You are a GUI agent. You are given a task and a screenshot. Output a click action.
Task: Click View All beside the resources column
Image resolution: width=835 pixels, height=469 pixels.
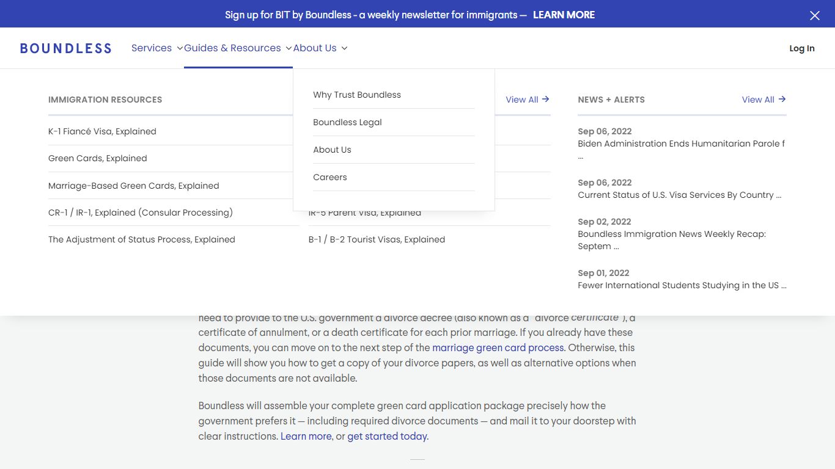(x=522, y=100)
